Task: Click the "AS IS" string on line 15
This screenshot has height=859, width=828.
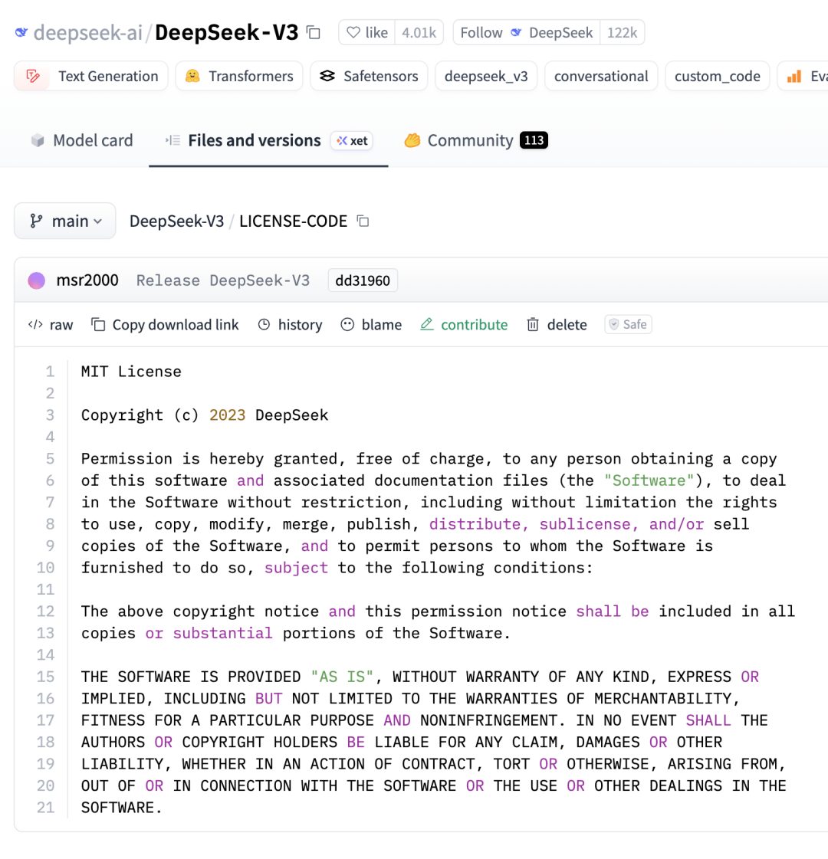Action: 342,677
